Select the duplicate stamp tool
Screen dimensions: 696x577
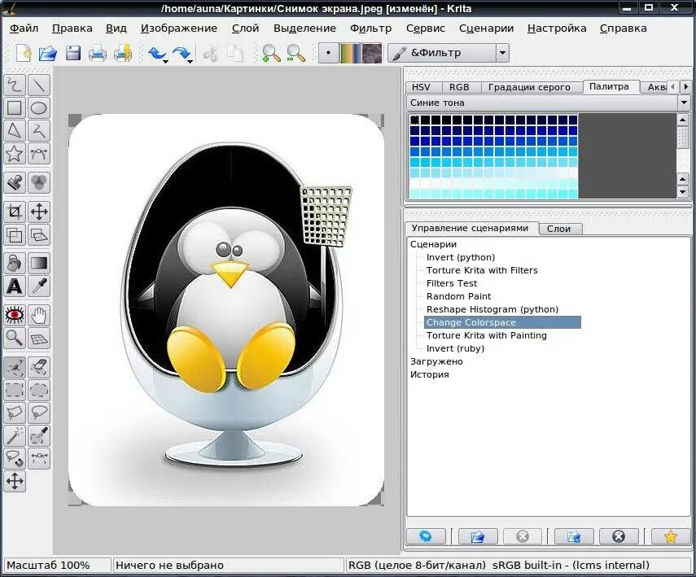click(15, 182)
